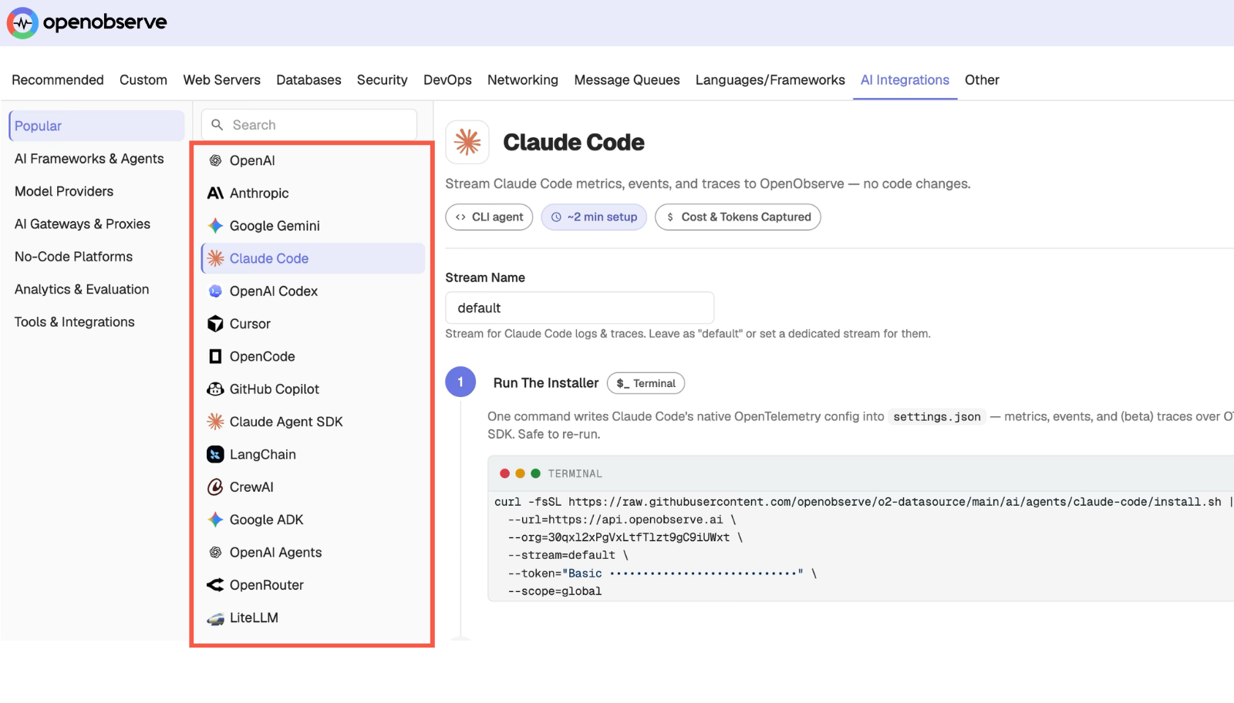Click the CLI agent badge
This screenshot has width=1234, height=703.
489,217
